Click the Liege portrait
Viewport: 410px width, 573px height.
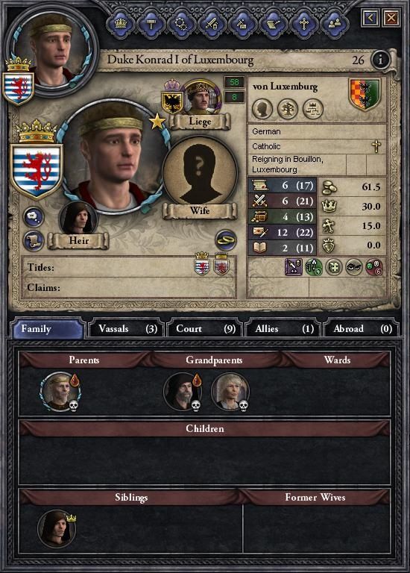point(201,97)
